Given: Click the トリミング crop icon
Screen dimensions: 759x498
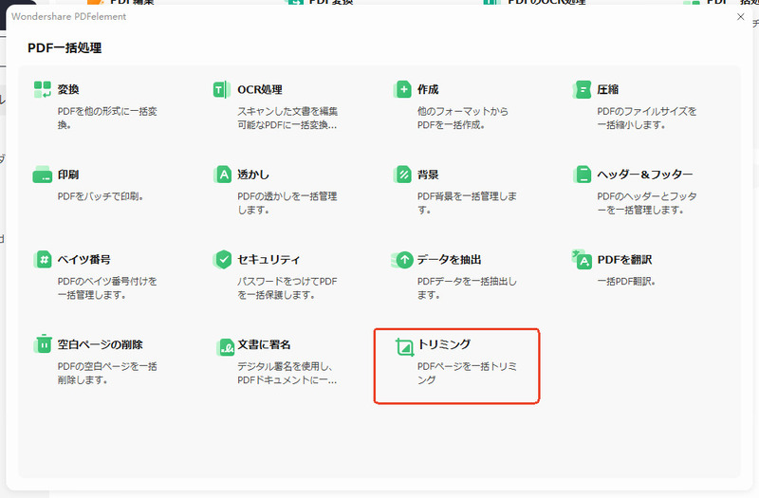Looking at the screenshot, I should pyautogui.click(x=404, y=346).
